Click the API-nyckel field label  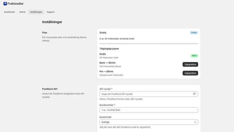click(x=105, y=89)
